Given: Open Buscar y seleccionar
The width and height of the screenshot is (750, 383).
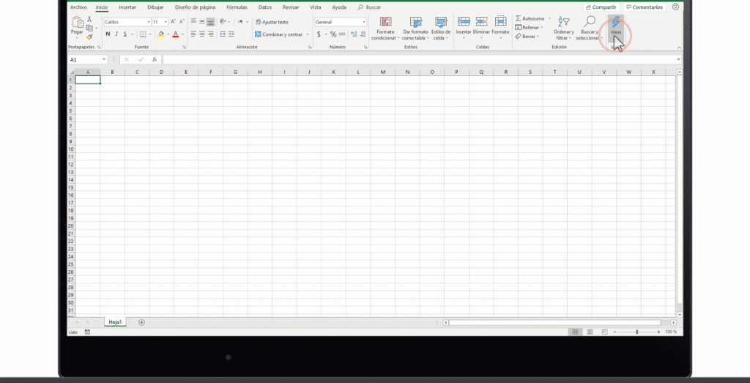Looking at the screenshot, I should click(589, 29).
